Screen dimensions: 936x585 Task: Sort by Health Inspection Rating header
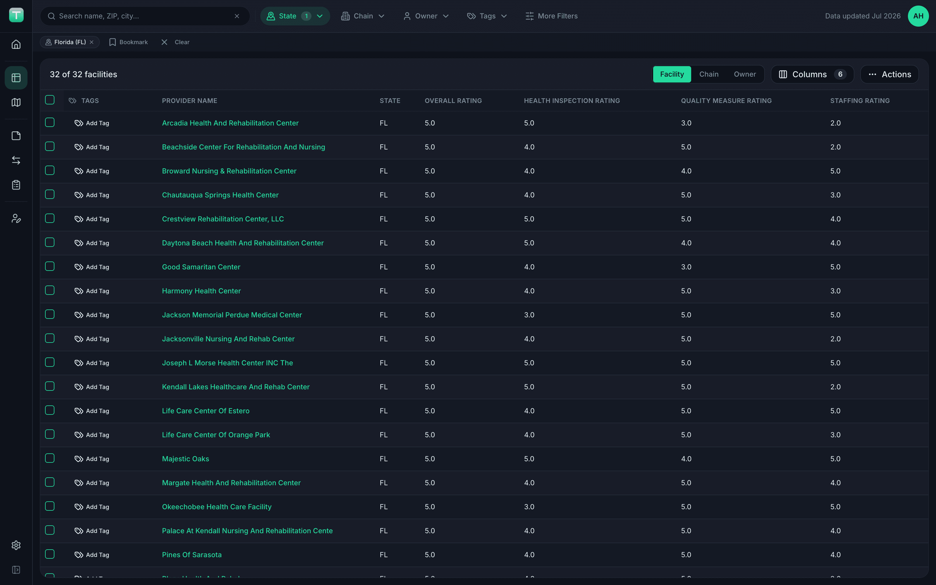[572, 101]
